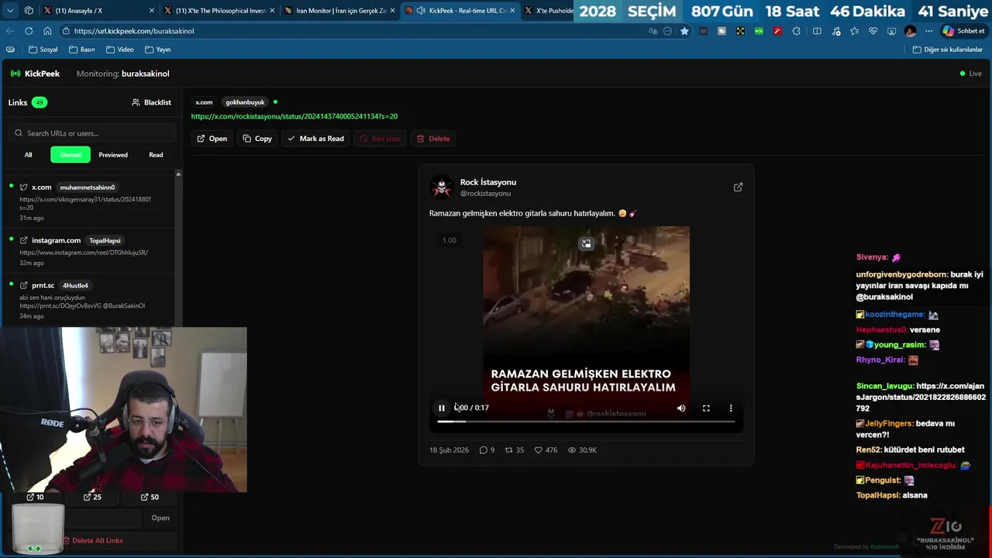Open the Yayın bookmarks folder
This screenshot has height=558, width=992.
[157, 50]
